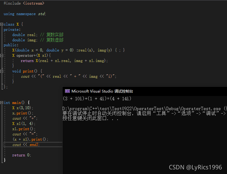This screenshot has width=227, height=174.
Task: Click the using namespace std line
Action: point(25,14)
